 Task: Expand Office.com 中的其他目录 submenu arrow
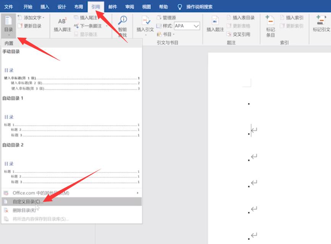pyautogui.click(x=137, y=193)
